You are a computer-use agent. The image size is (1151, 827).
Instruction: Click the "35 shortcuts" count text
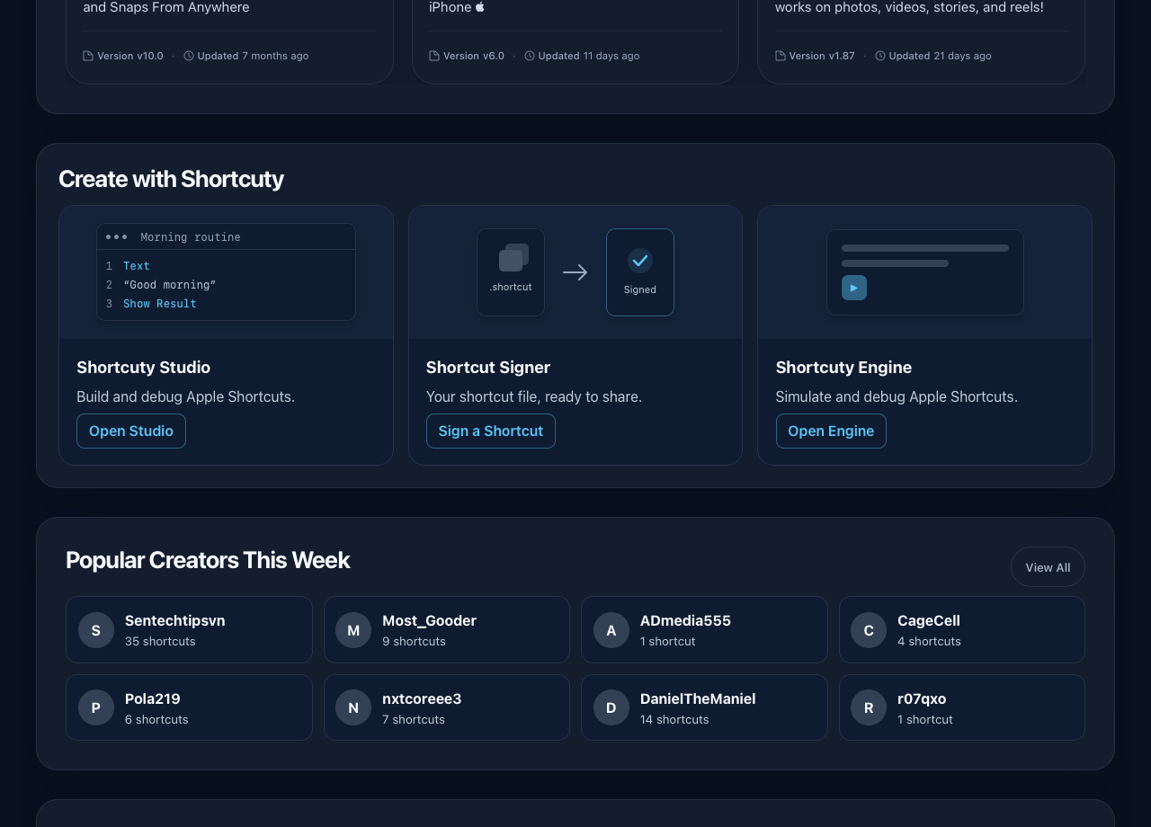point(160,641)
